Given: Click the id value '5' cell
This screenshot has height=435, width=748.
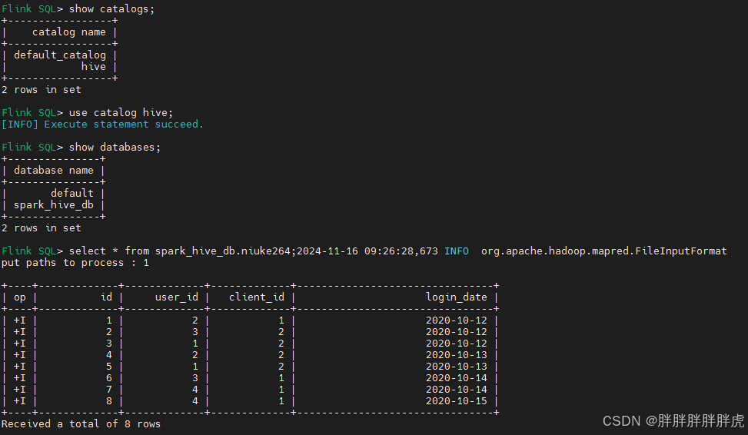Looking at the screenshot, I should tap(109, 367).
